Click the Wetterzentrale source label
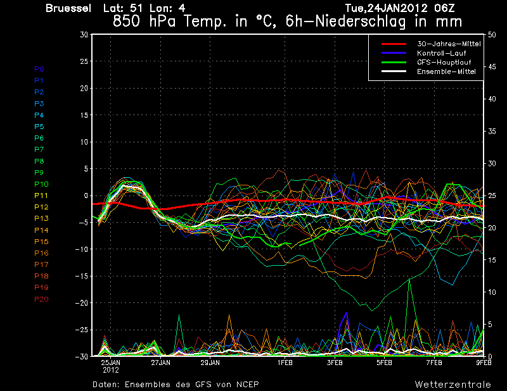The width and height of the screenshot is (507, 391). click(x=453, y=385)
